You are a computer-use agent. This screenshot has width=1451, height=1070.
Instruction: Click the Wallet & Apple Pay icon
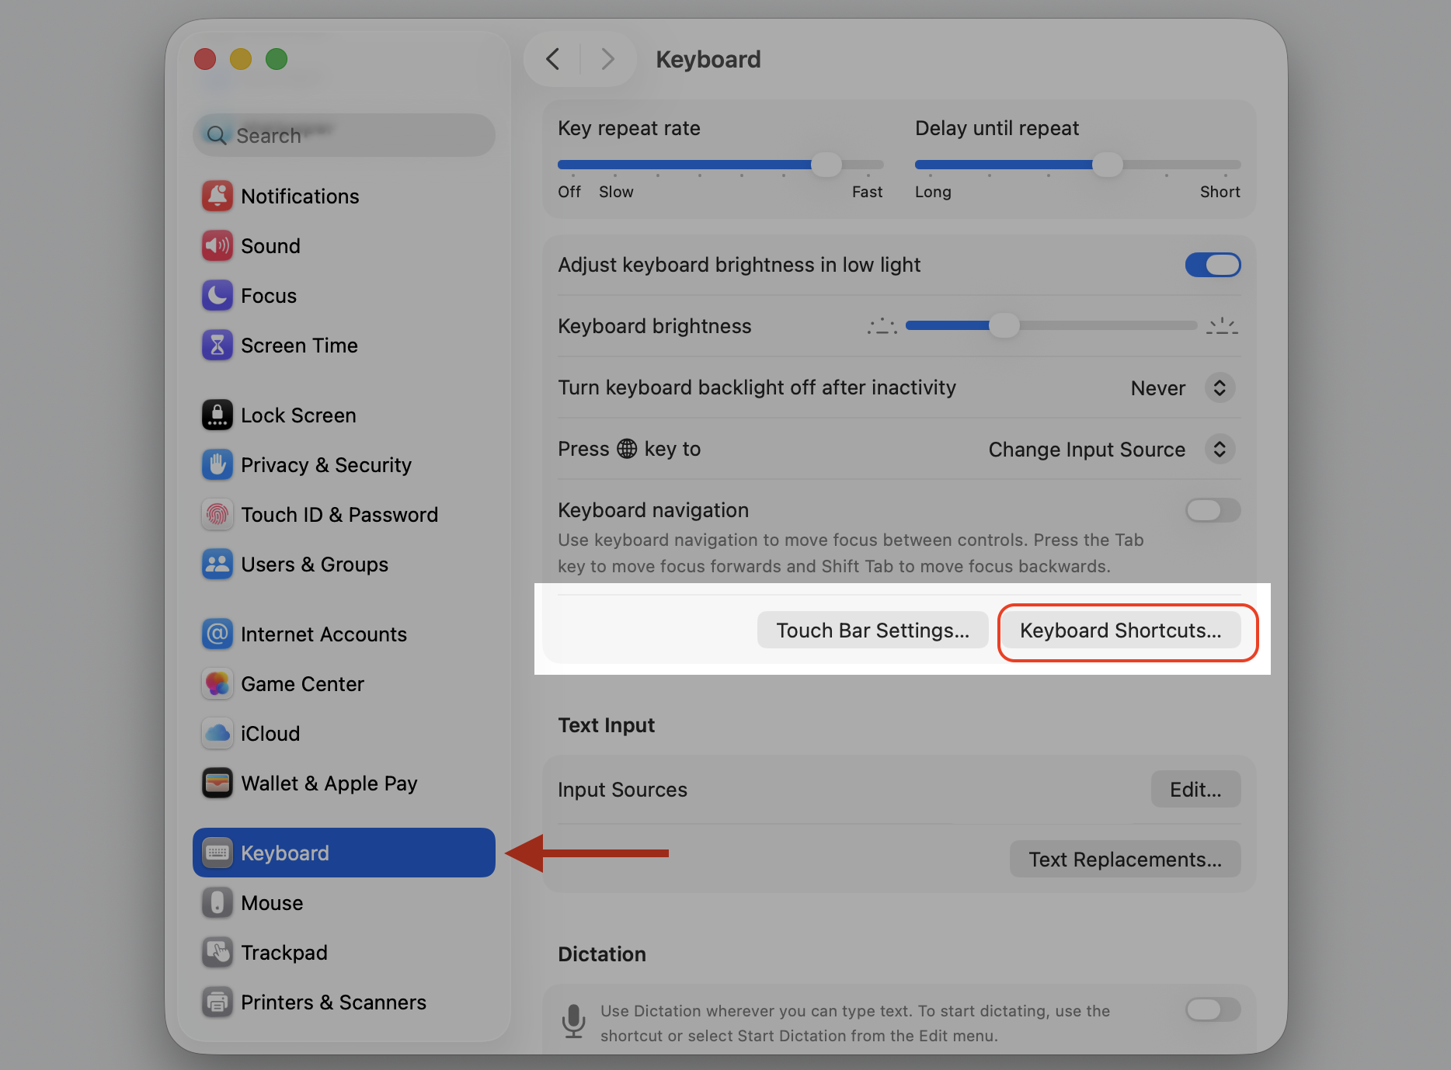[217, 783]
